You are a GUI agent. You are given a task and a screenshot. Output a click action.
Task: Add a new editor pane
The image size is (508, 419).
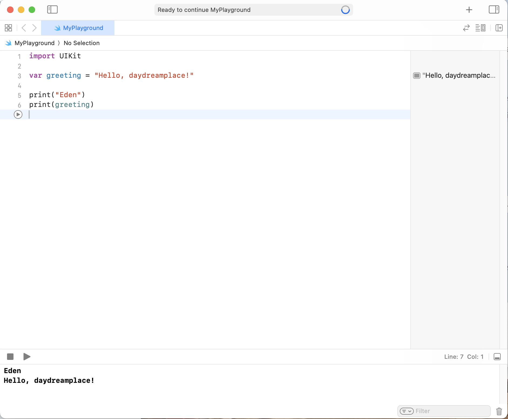(499, 28)
